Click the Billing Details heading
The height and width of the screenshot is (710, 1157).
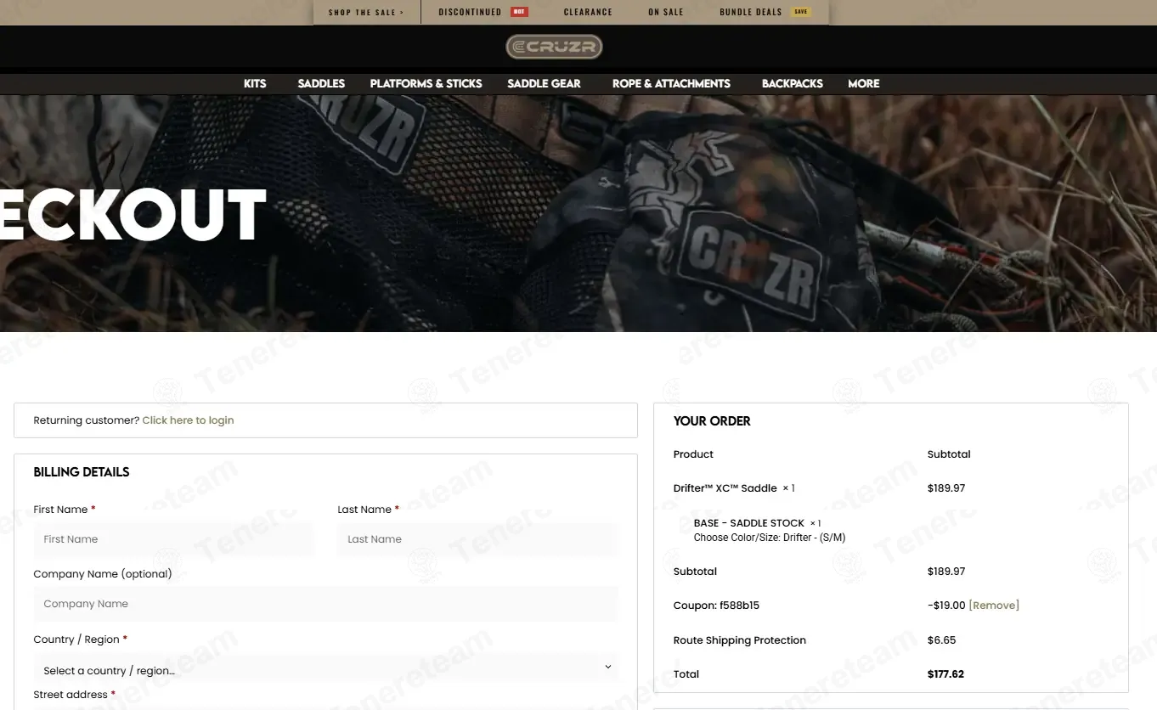click(x=82, y=472)
